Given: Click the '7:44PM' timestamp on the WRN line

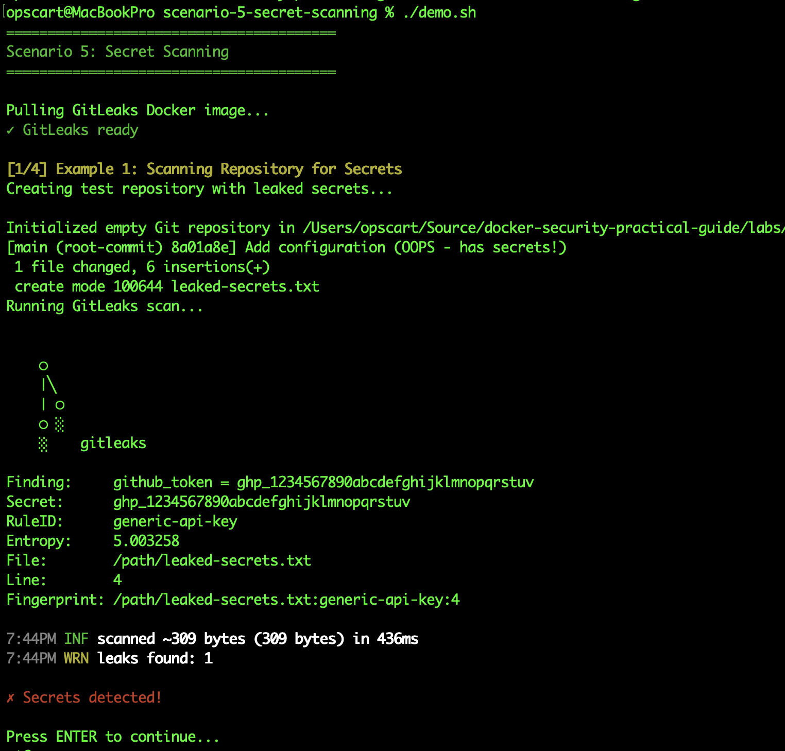Looking at the screenshot, I should click(31, 658).
